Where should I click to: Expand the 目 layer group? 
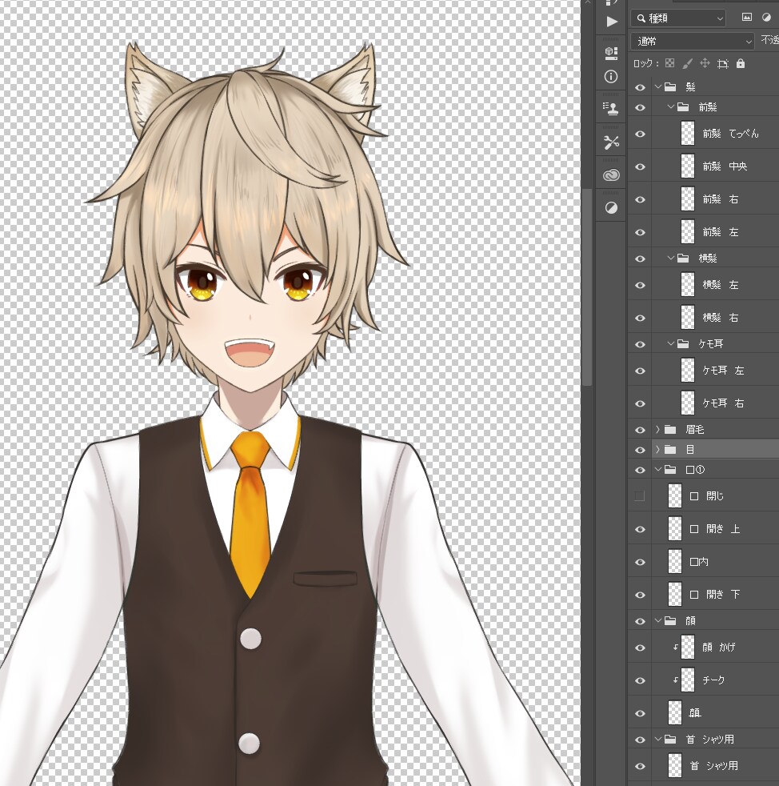[657, 450]
